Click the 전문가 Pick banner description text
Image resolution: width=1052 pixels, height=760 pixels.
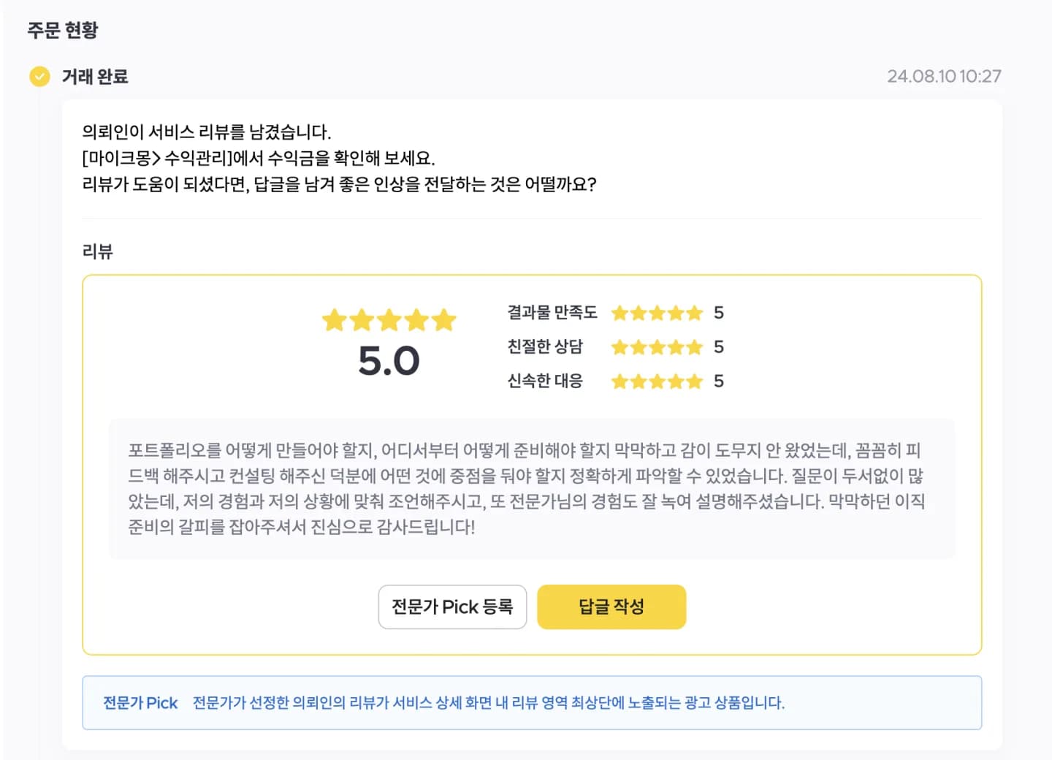(489, 703)
